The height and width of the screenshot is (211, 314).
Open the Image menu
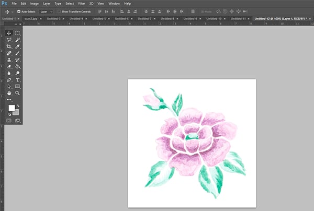(x=34, y=4)
